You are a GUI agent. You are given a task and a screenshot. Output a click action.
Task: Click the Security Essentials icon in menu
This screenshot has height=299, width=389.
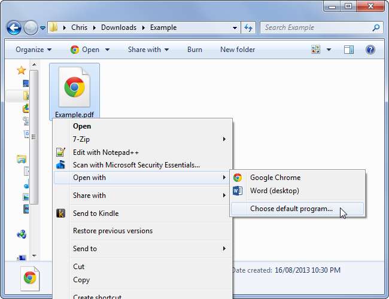pos(61,164)
